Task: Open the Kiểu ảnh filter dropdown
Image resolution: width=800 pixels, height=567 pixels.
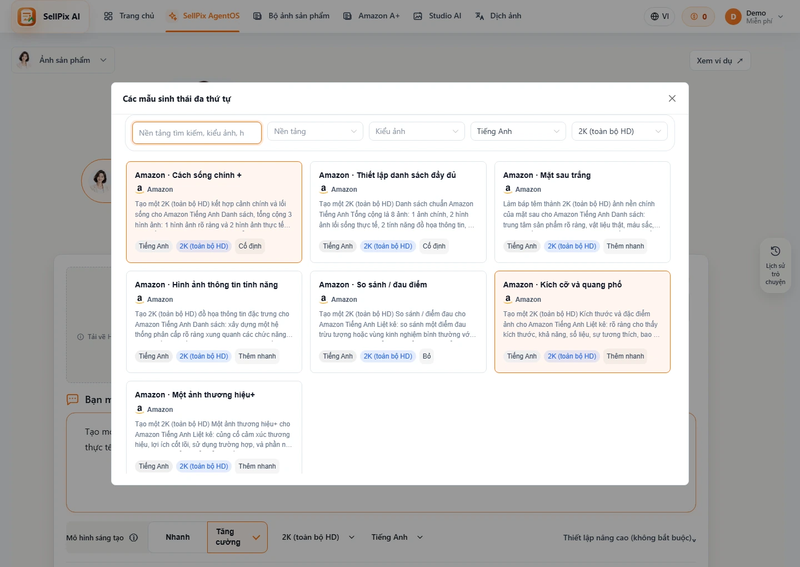Action: [x=417, y=132]
